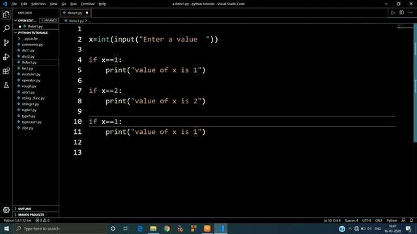The image size is (417, 234).
Task: Close the ifelse1.py tab via unsaved dot
Action: [x=87, y=13]
